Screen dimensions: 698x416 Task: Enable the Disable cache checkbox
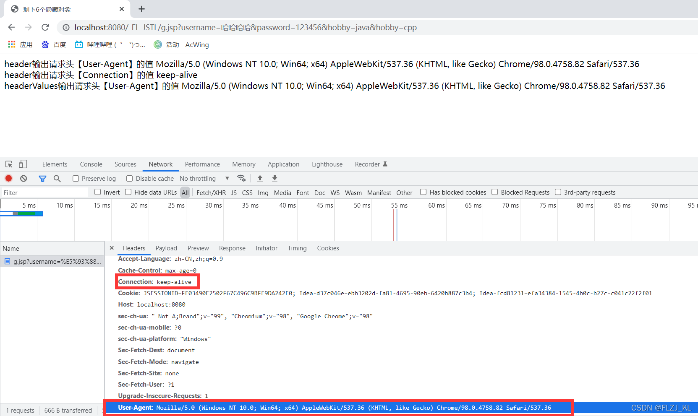click(x=130, y=179)
